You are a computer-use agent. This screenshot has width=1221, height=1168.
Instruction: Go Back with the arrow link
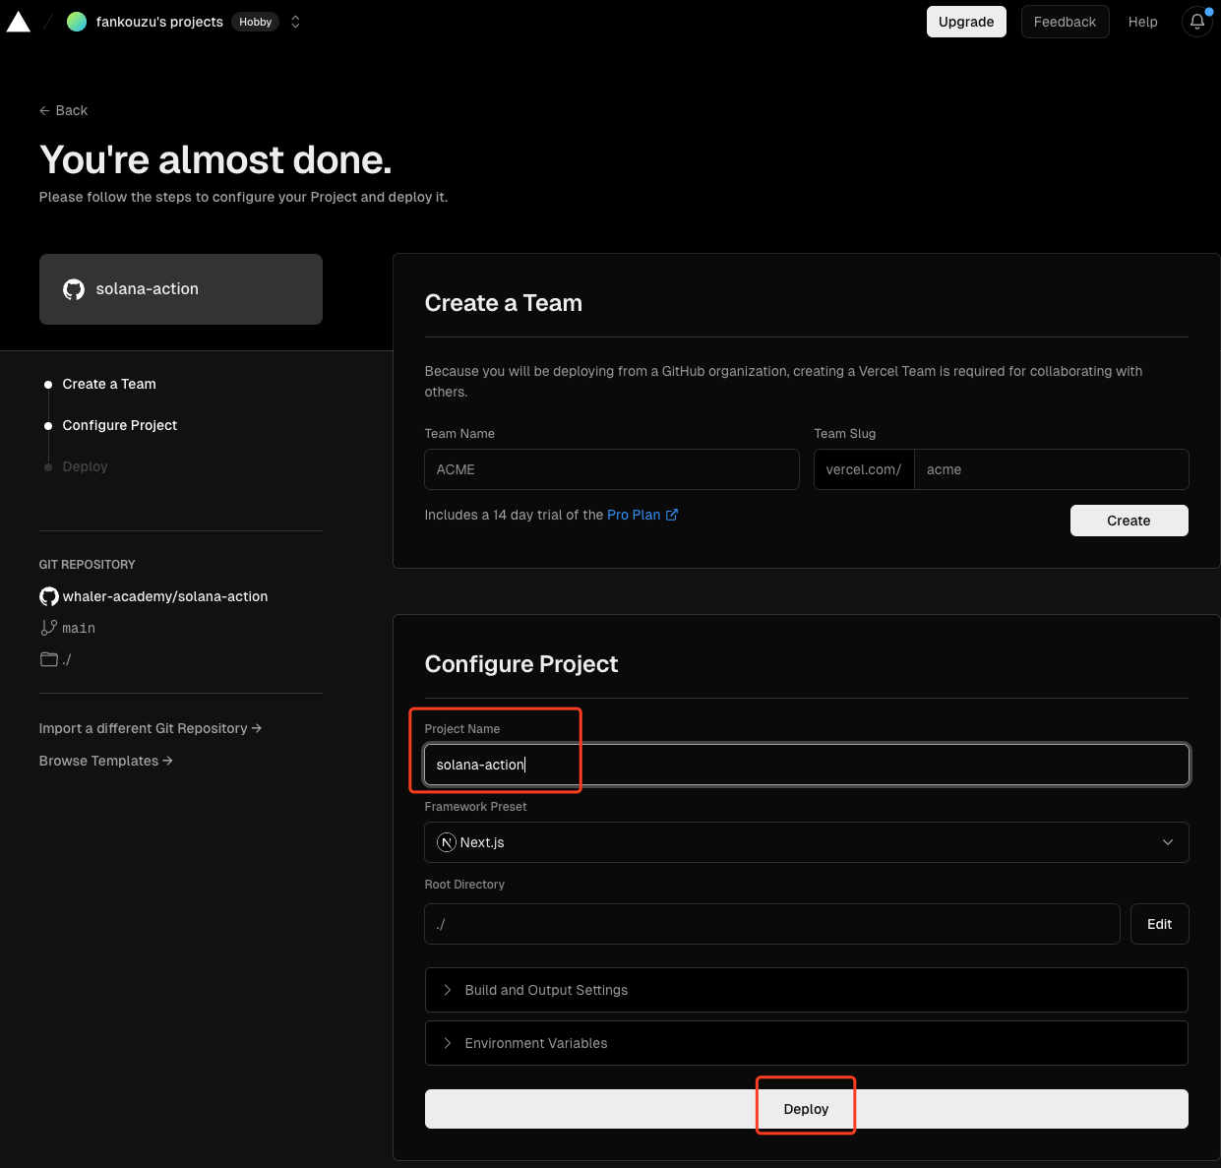[x=63, y=110]
